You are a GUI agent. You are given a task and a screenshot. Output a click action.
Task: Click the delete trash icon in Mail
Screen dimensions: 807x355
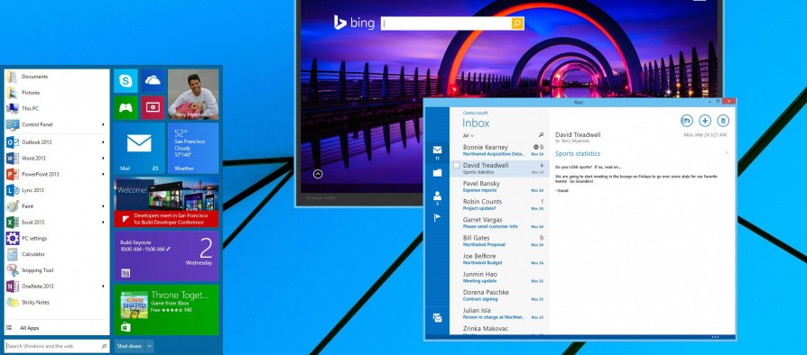[x=723, y=121]
